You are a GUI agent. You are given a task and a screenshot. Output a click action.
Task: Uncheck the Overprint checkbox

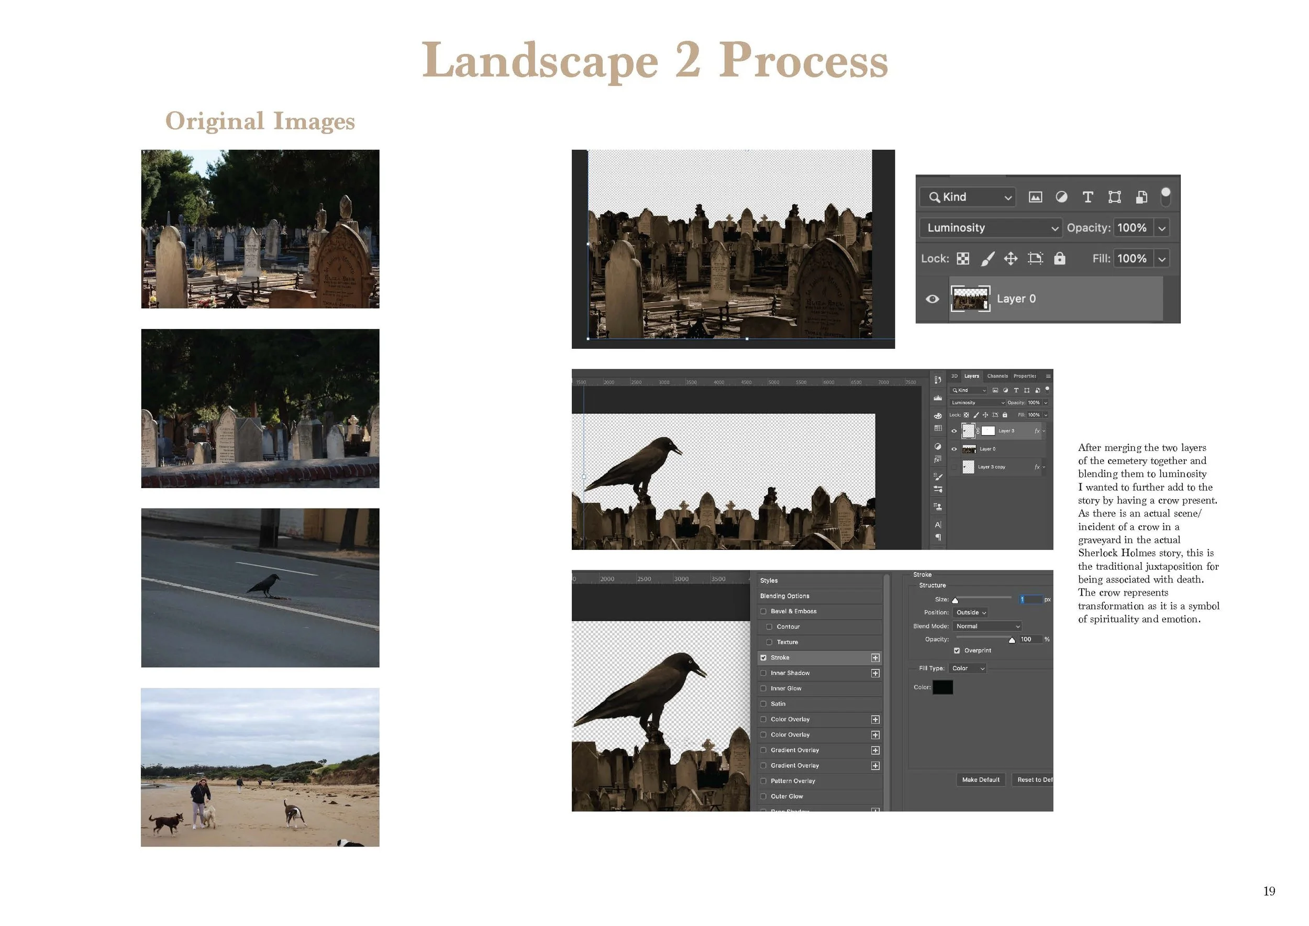(x=957, y=651)
